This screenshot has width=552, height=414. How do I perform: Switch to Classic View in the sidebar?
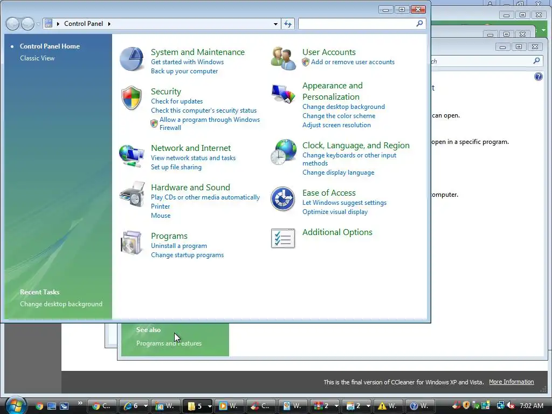pyautogui.click(x=37, y=58)
